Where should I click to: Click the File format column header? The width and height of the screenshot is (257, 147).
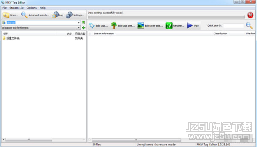point(251,34)
